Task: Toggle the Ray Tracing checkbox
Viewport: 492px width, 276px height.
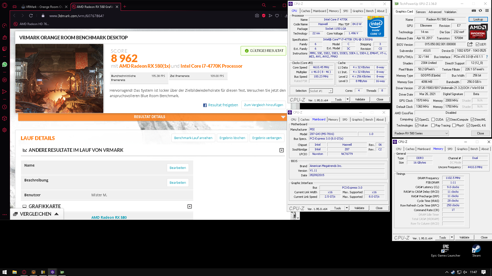Action: [433, 125]
